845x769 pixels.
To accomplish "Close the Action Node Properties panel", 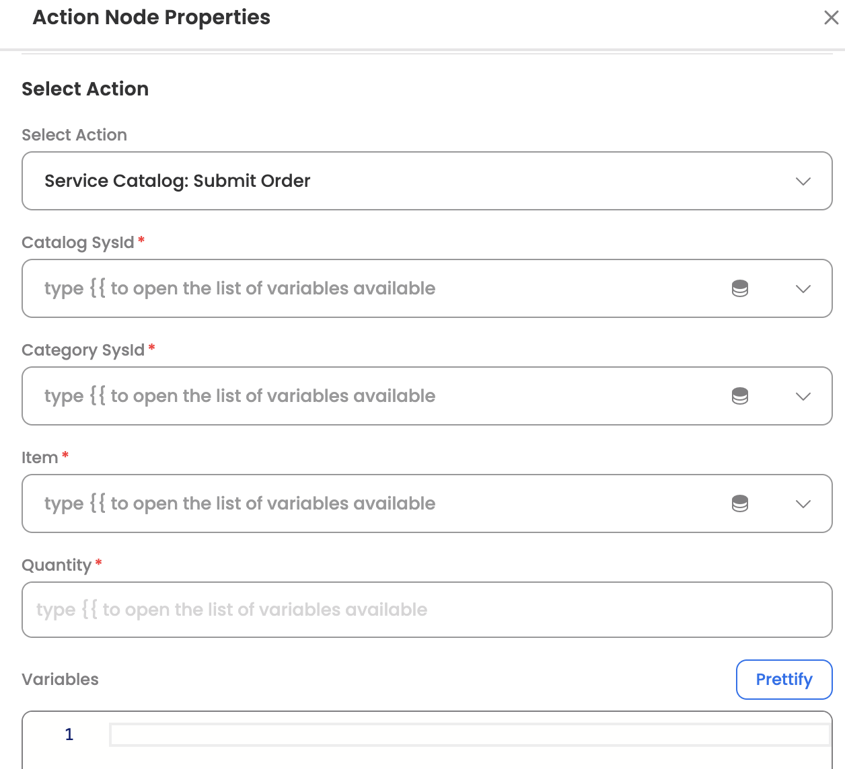I will [832, 17].
